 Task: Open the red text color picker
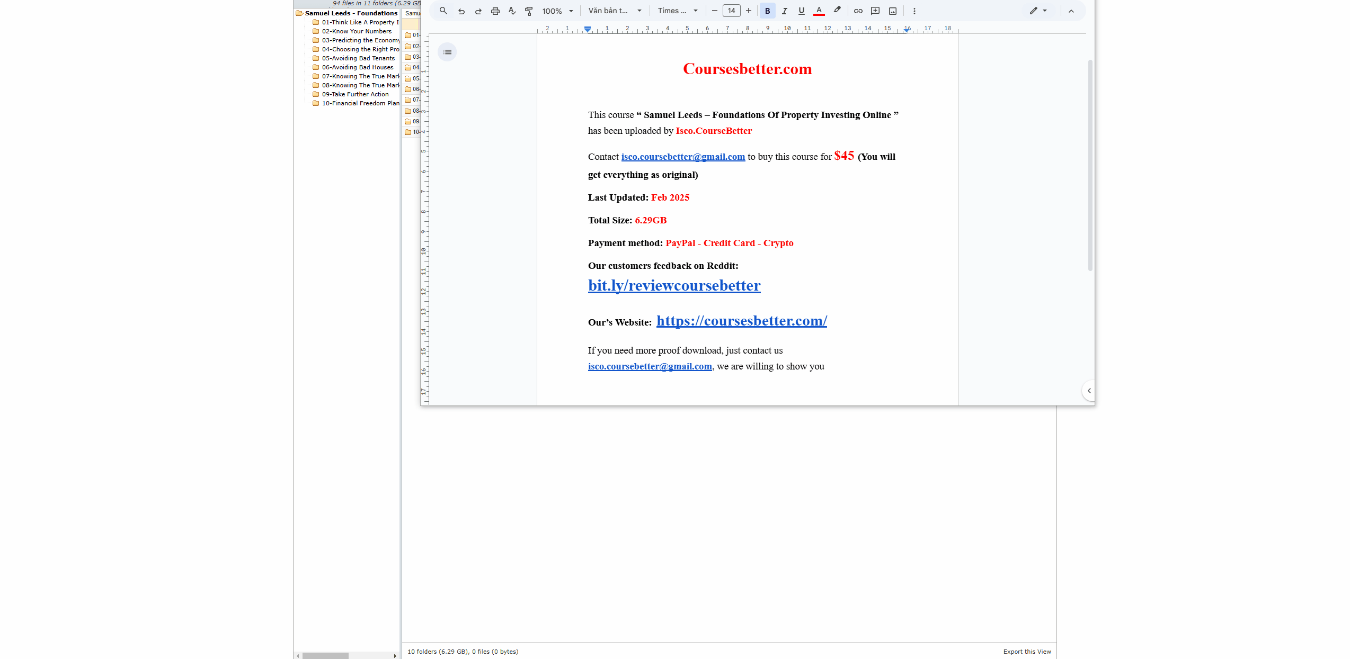tap(819, 11)
